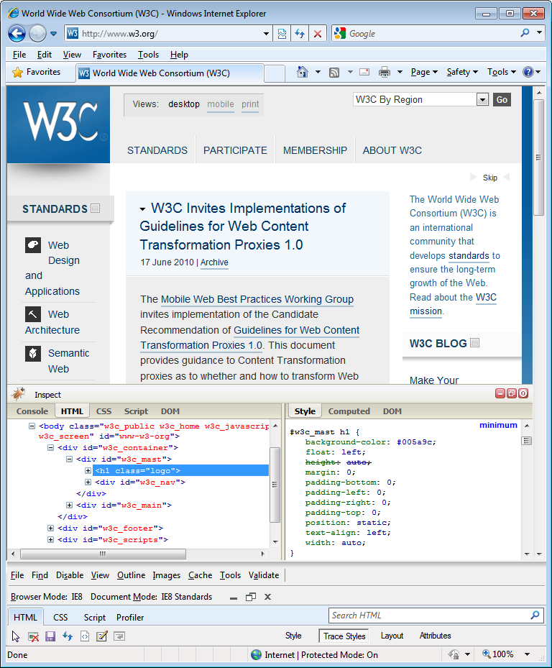The width and height of the screenshot is (552, 668).
Task: Click the browser Back arrow button
Action: 17,33
